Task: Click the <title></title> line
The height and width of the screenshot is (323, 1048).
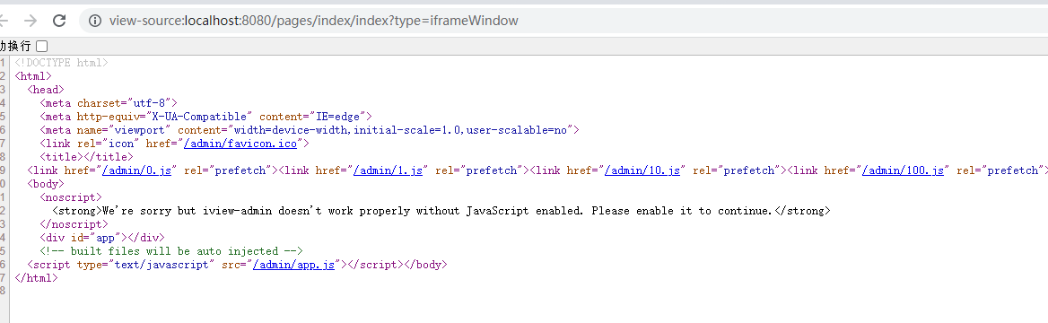Action: click(86, 157)
